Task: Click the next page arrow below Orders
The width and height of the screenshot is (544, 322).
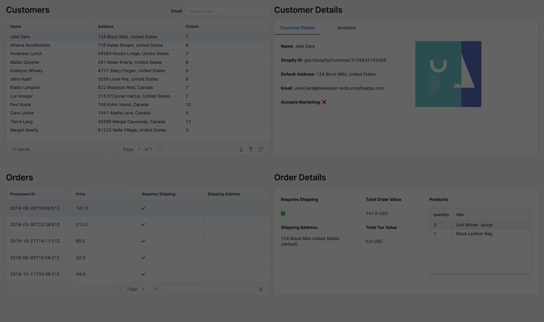Action: 155,288
